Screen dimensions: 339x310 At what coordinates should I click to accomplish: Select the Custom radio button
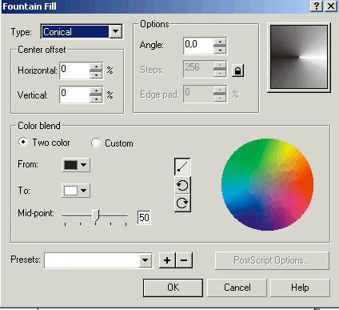point(96,143)
